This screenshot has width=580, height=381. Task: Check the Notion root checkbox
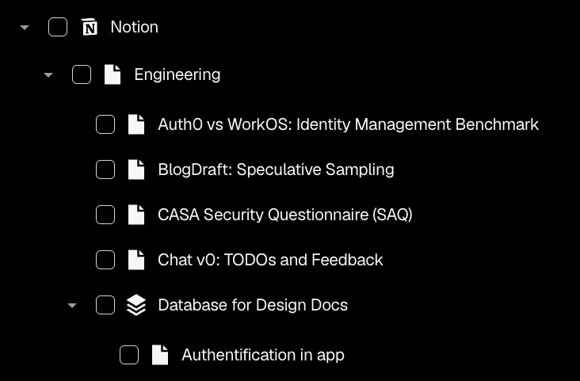[x=58, y=28]
